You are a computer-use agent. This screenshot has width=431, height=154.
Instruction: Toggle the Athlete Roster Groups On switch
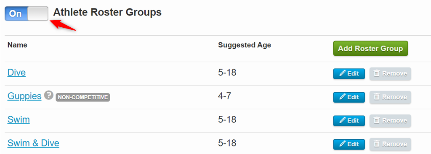(27, 14)
